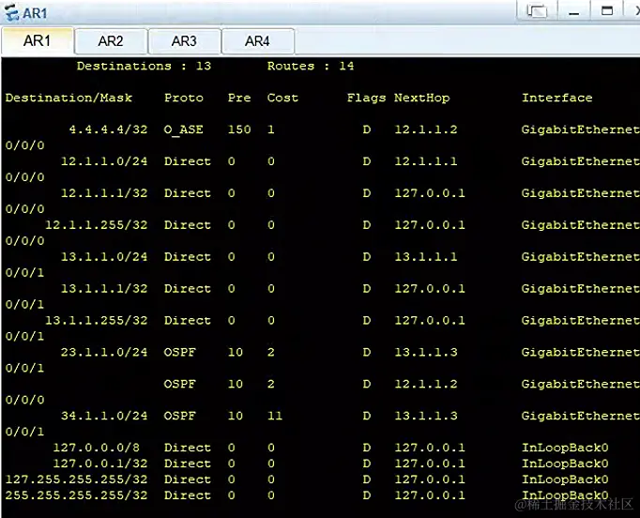Screen dimensions: 640x518
Task: Click the 23.1.1.0/24 destination entry
Action: [104, 352]
